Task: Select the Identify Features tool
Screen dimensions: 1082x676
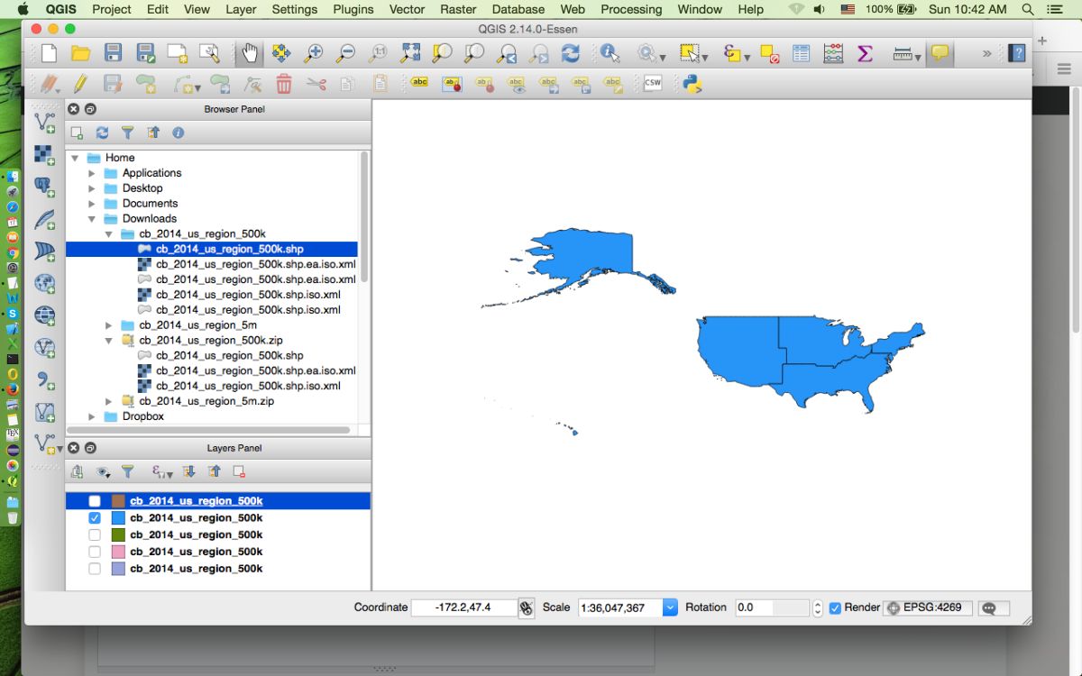Action: (x=610, y=53)
